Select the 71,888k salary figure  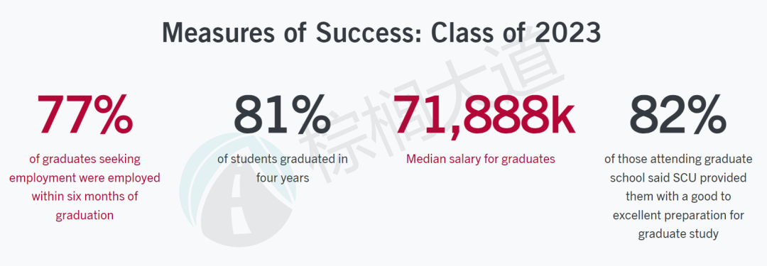click(x=484, y=115)
